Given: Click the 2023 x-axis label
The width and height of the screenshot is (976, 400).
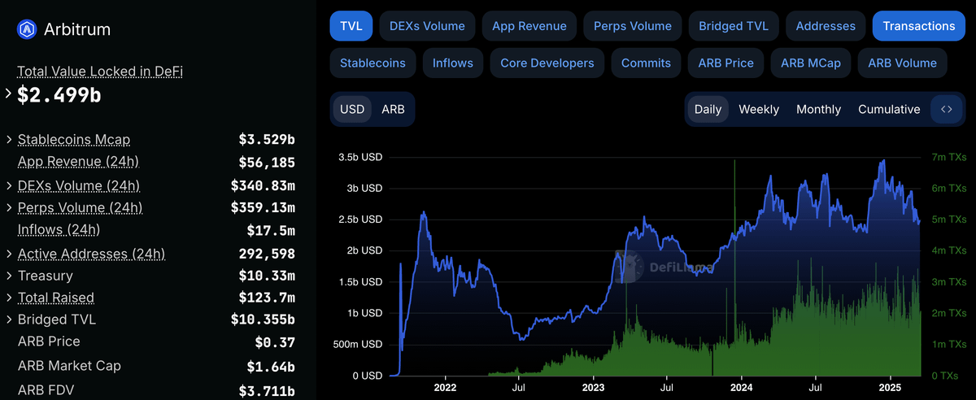Looking at the screenshot, I should point(595,389).
